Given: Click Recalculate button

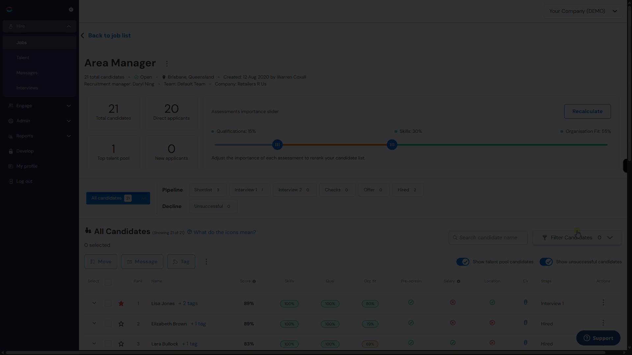Looking at the screenshot, I should click(587, 111).
